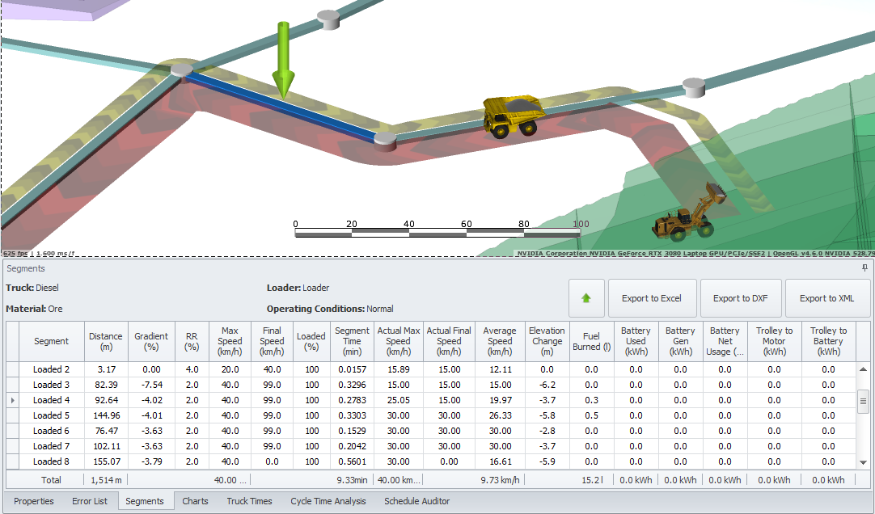Go to the Schedule Auditor tab

pos(416,501)
